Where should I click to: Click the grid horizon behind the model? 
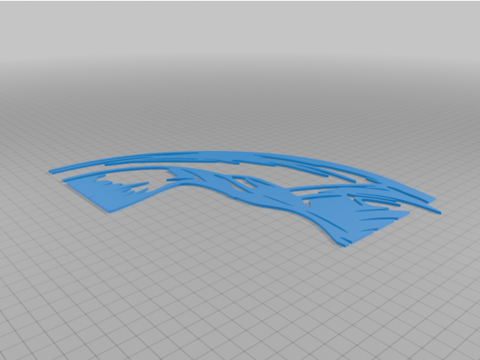pyautogui.click(x=240, y=84)
